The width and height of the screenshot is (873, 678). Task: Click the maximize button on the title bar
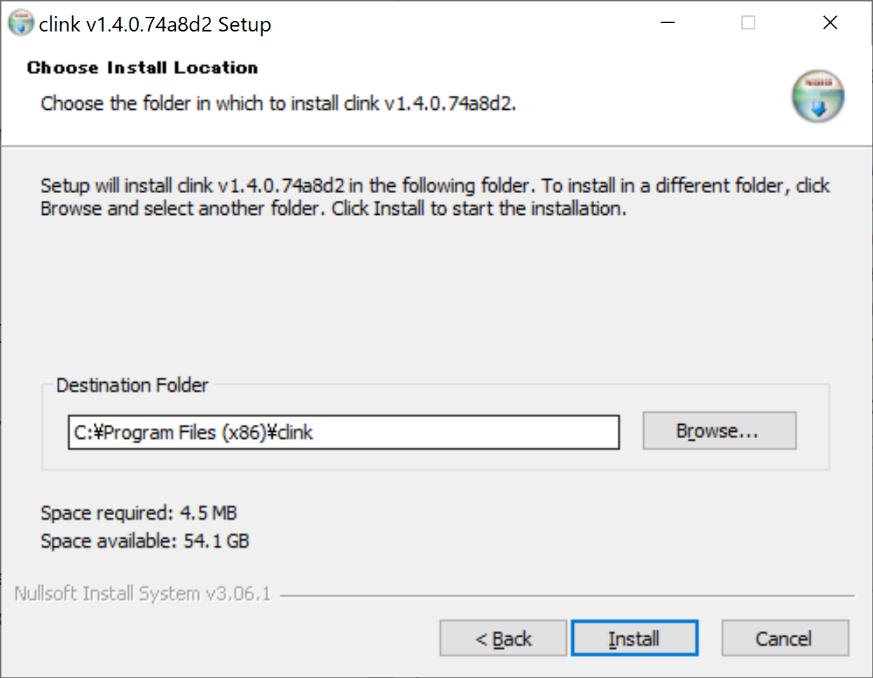click(x=747, y=22)
